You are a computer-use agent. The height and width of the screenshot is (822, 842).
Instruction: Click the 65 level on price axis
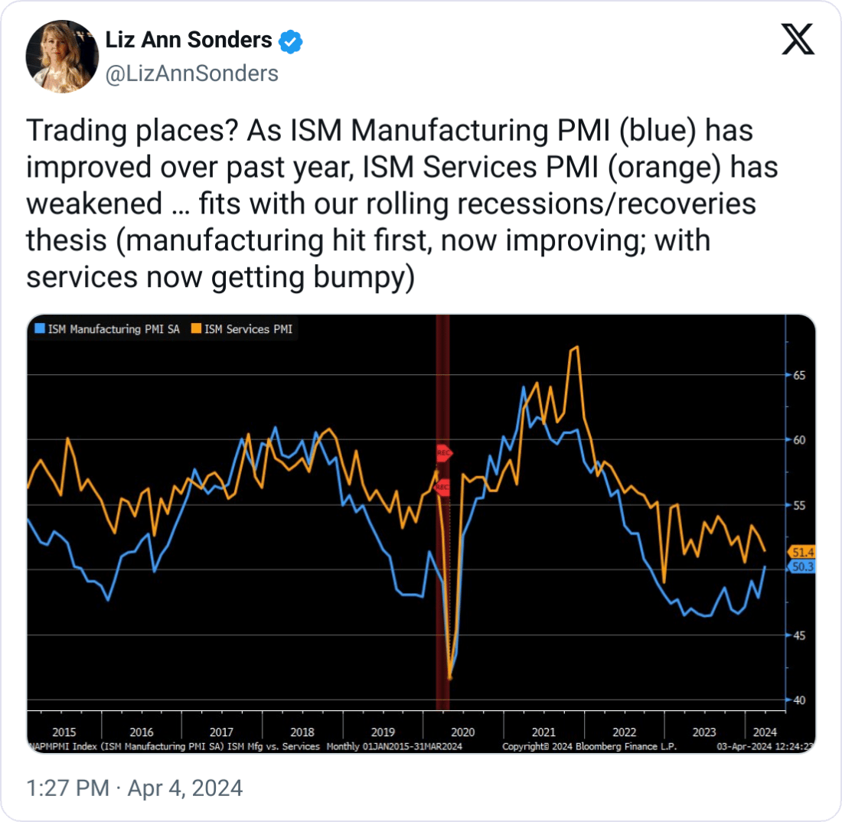pyautogui.click(x=799, y=375)
